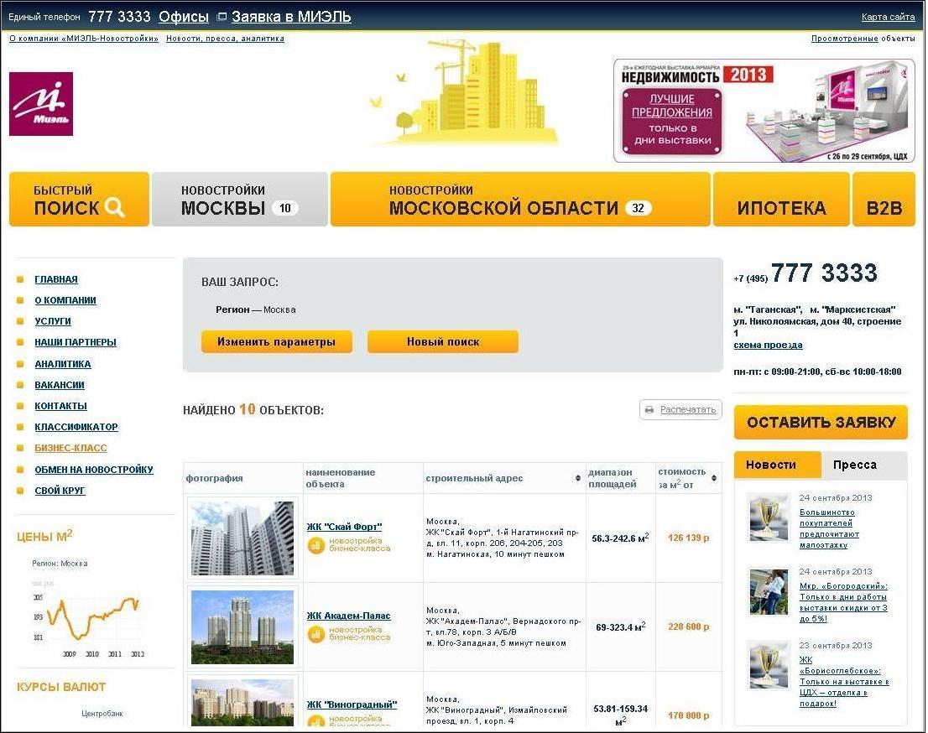Screen dimensions: 928x733
Task: Open the ЖК Академ-Палас listing link
Action: pos(348,616)
